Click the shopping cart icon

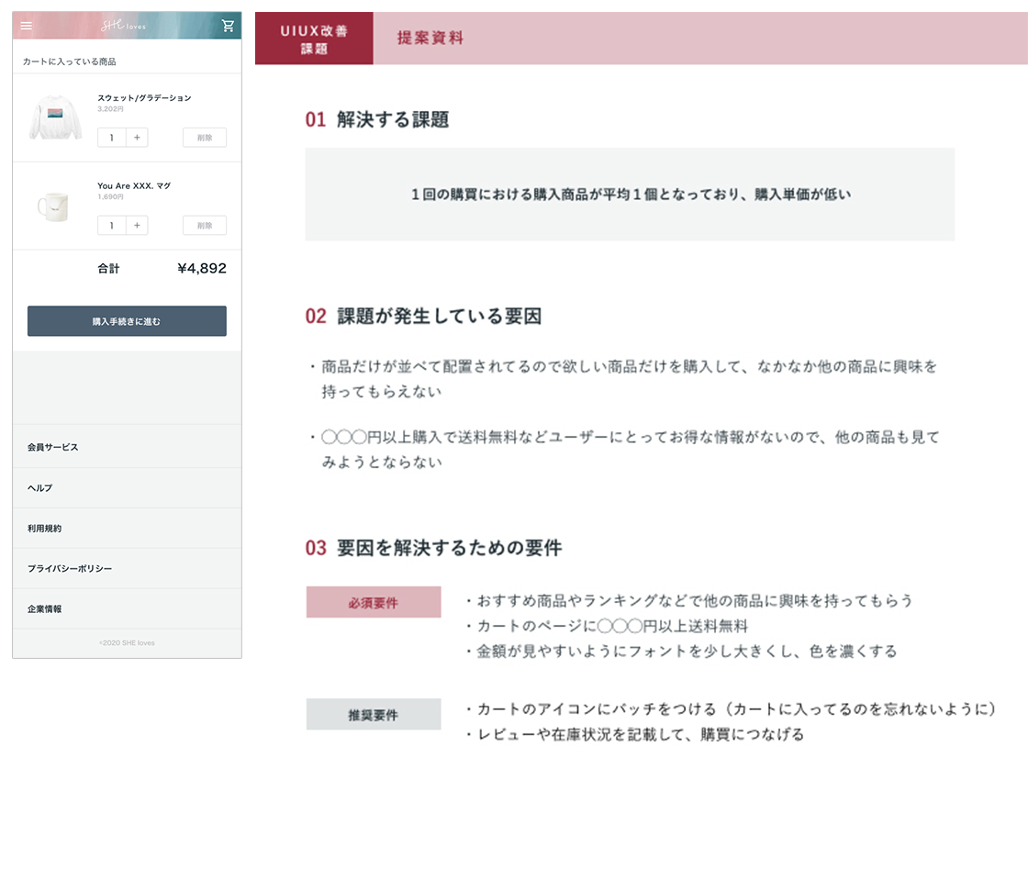point(228,26)
